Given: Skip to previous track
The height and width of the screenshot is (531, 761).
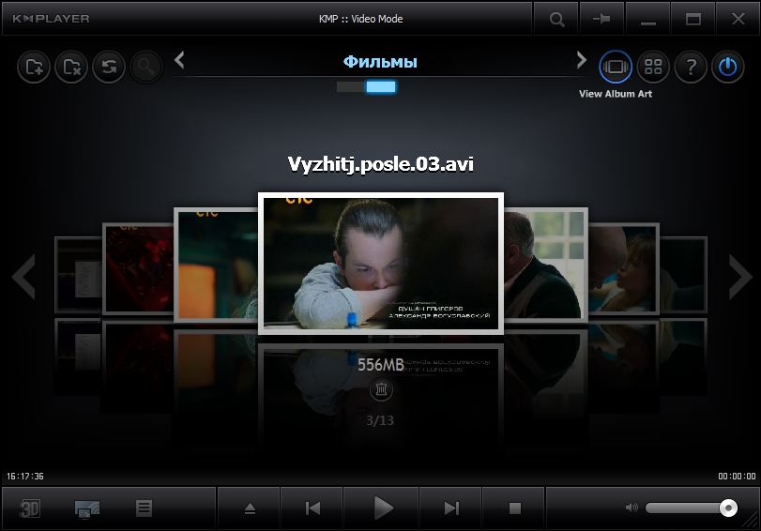Looking at the screenshot, I should pyautogui.click(x=312, y=508).
